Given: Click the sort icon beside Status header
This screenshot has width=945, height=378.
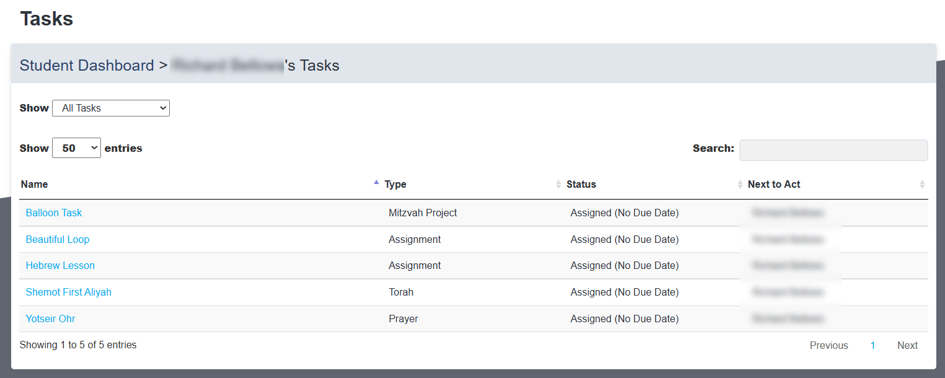Looking at the screenshot, I should [x=740, y=184].
